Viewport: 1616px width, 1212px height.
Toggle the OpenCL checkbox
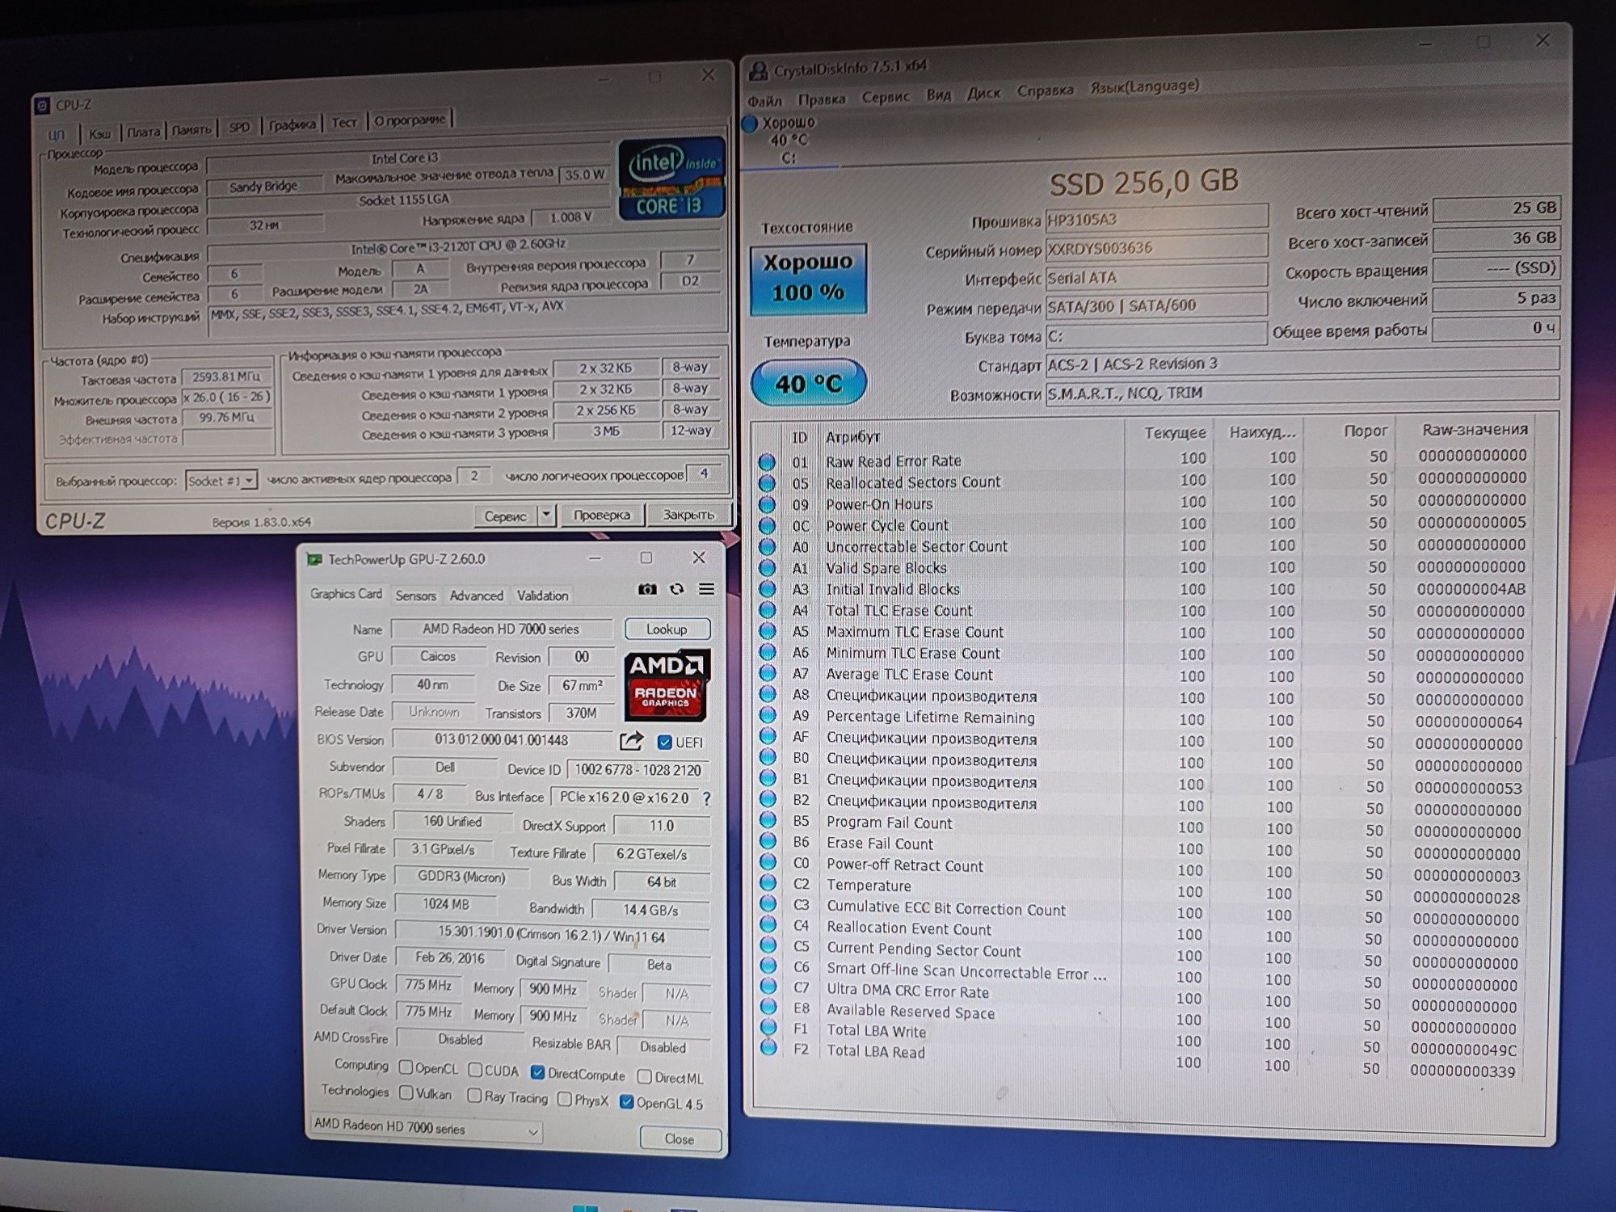406,1068
